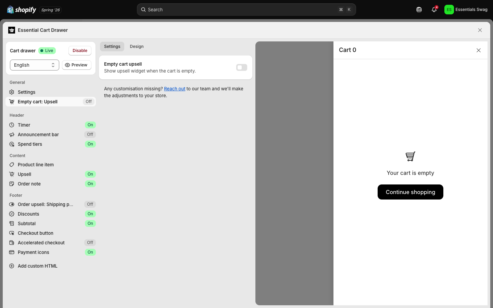
Task: Click the Order upsell shipping icon
Action: [12, 204]
